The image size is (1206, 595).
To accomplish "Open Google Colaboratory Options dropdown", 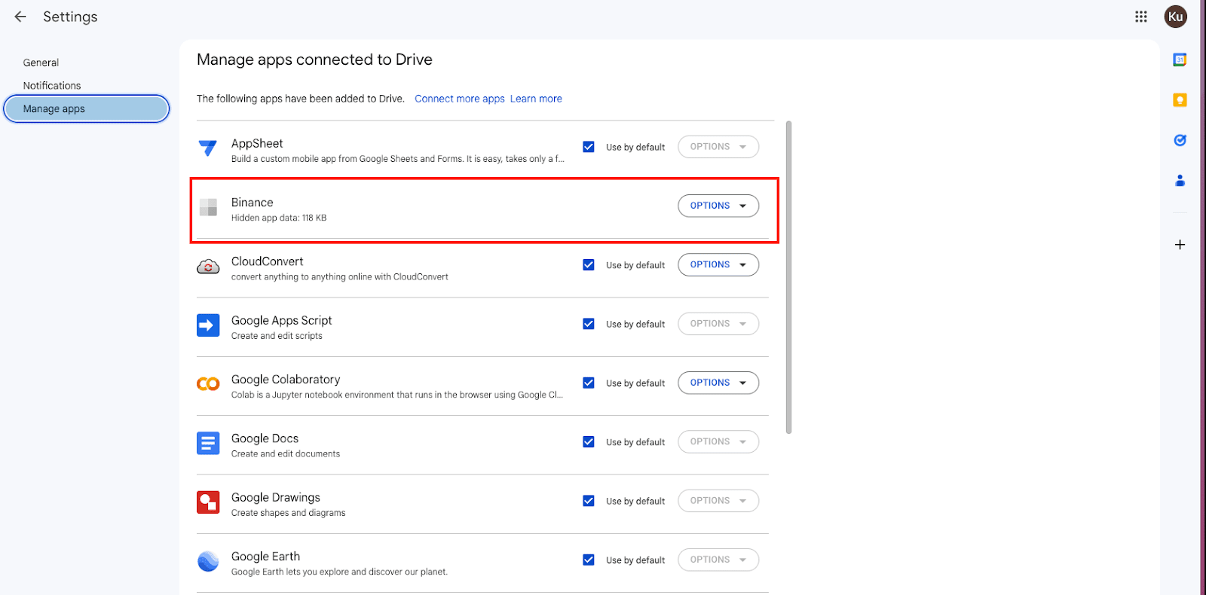I will [718, 383].
